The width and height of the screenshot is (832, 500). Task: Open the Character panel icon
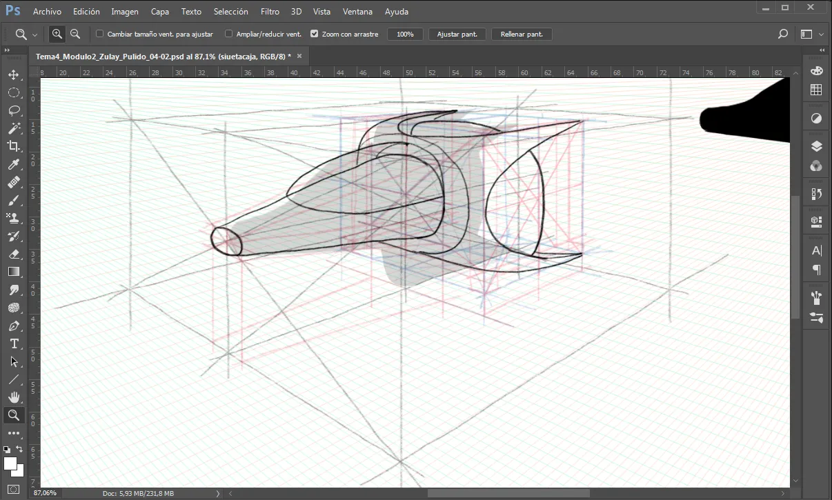816,250
